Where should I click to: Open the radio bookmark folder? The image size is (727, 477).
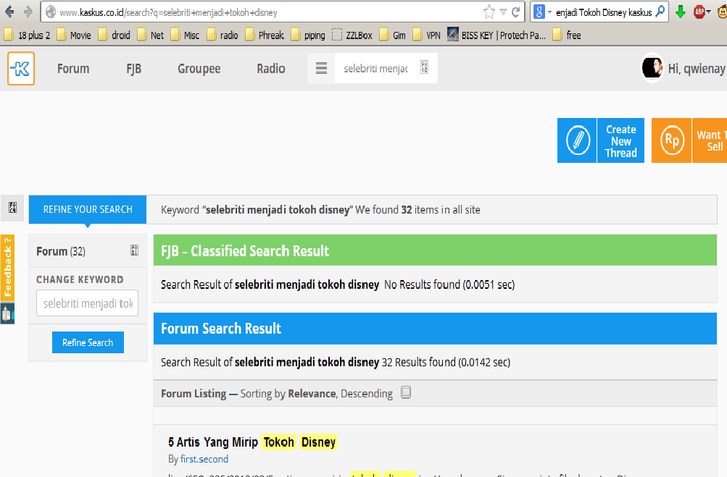pos(222,35)
